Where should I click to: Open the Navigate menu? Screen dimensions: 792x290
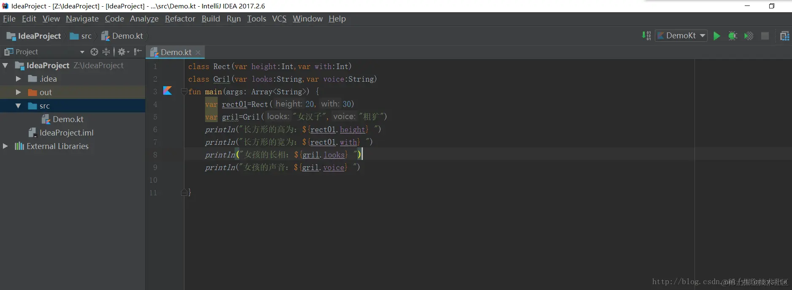tap(82, 19)
